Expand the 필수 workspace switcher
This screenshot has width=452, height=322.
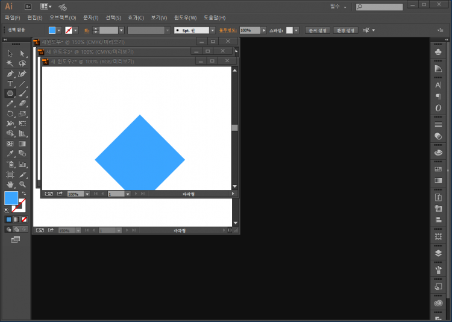338,7
